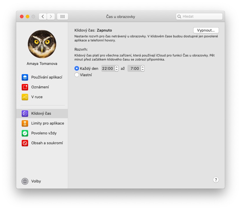Click the Volby gear icon

(x=25, y=181)
